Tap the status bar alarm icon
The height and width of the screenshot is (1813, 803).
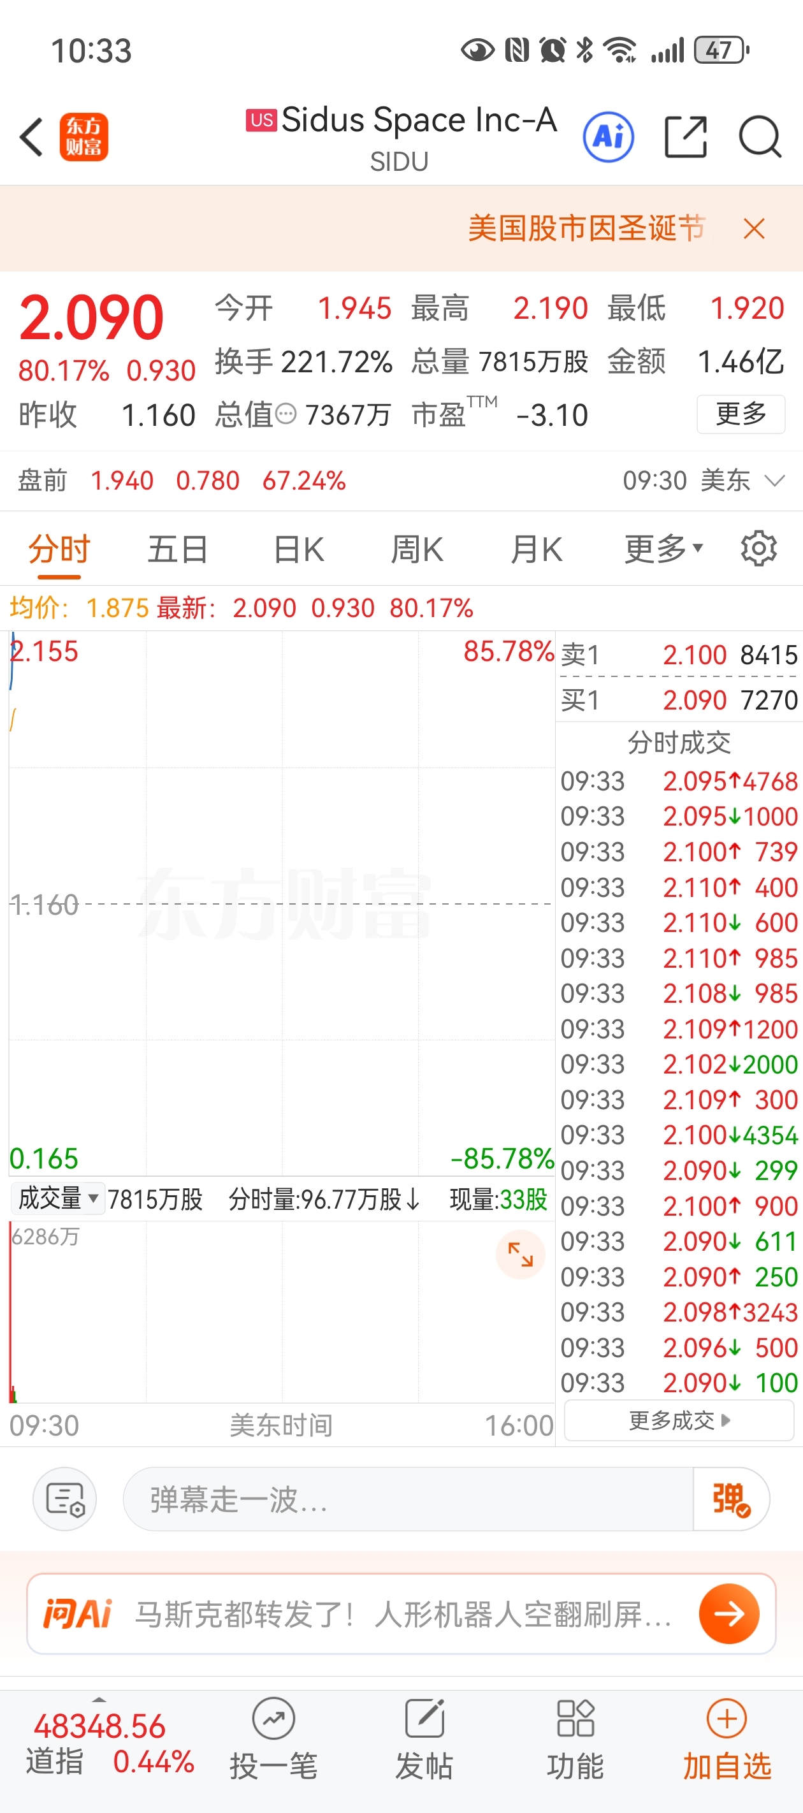pos(553,50)
